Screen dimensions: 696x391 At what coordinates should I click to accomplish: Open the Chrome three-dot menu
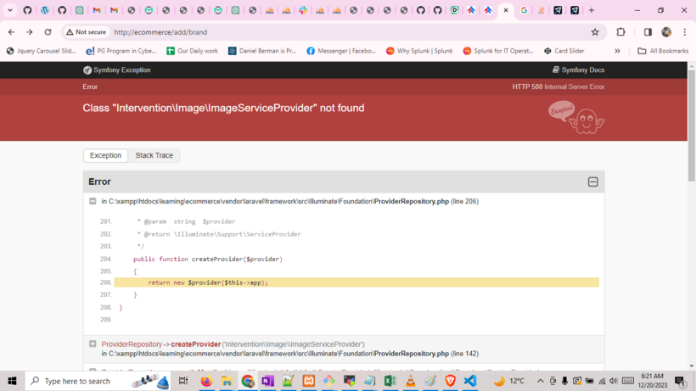pyautogui.click(x=685, y=32)
